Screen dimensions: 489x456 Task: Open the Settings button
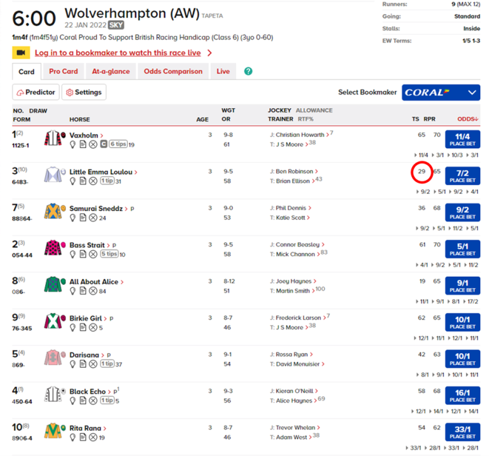tap(84, 92)
